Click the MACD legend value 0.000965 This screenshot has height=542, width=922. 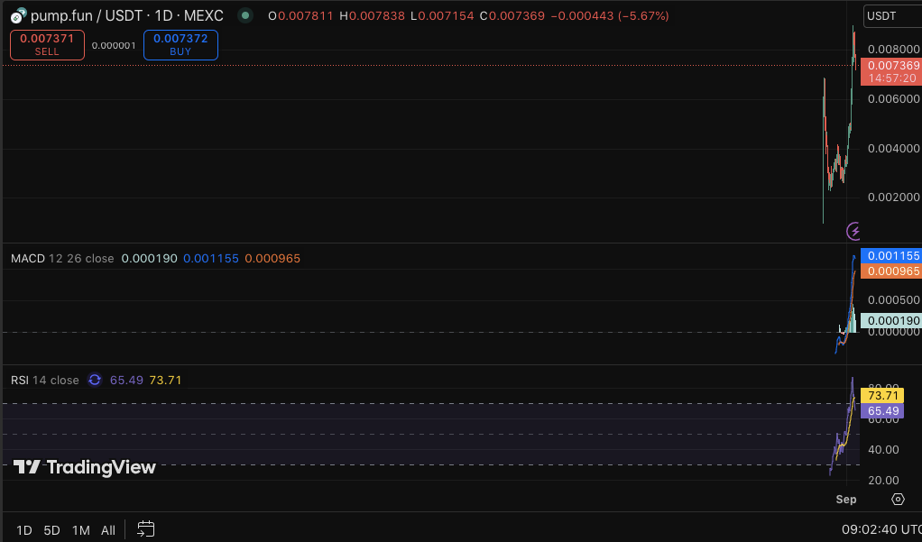click(272, 258)
